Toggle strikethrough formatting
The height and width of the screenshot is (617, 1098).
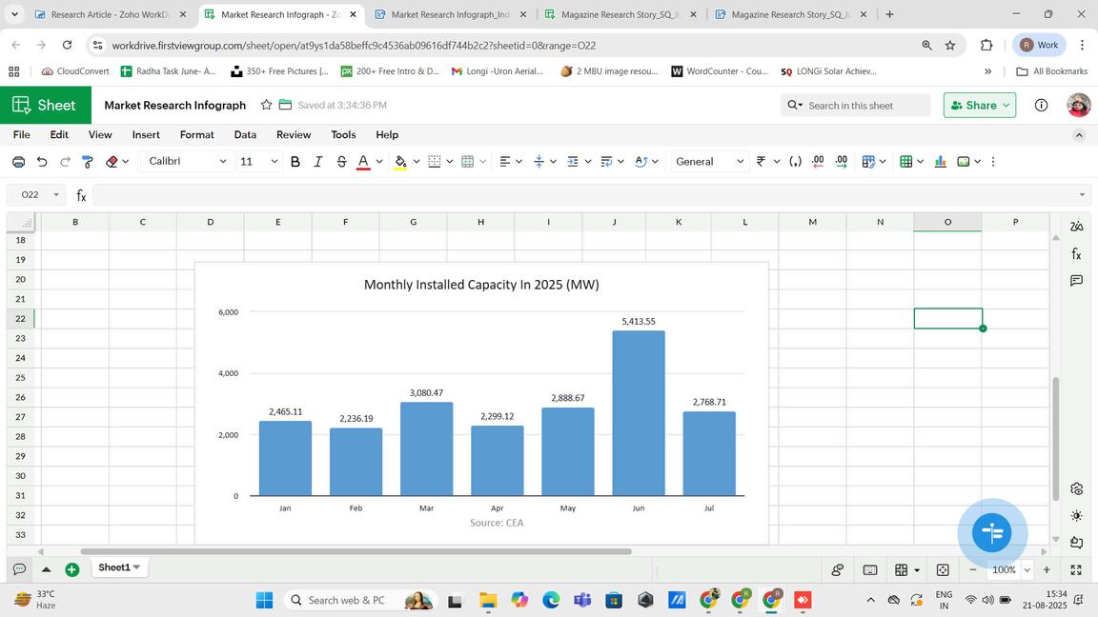point(342,162)
